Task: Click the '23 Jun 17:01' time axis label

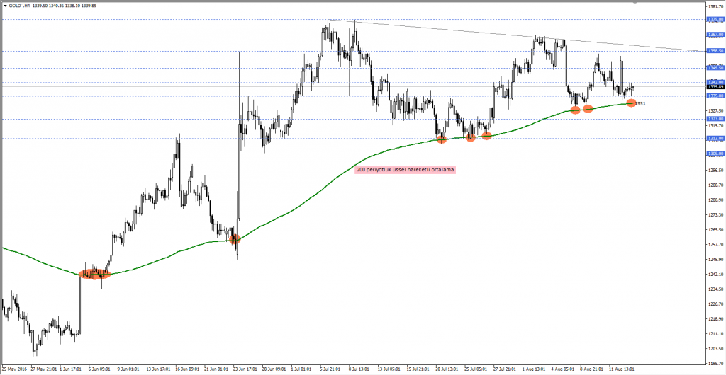Action: pos(246,370)
